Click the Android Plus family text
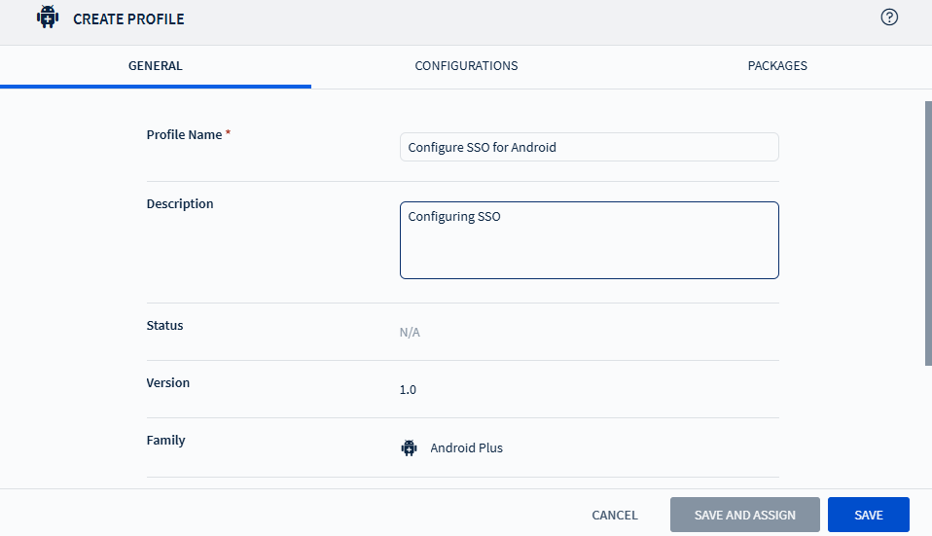This screenshot has height=536, width=932. tap(466, 448)
